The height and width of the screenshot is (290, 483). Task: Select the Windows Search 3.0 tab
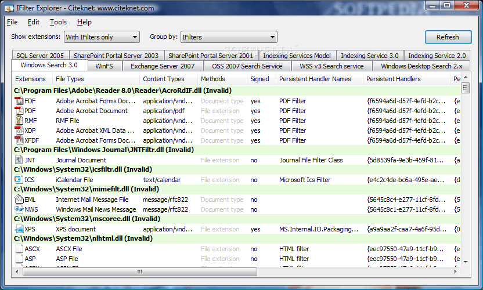(x=49, y=66)
